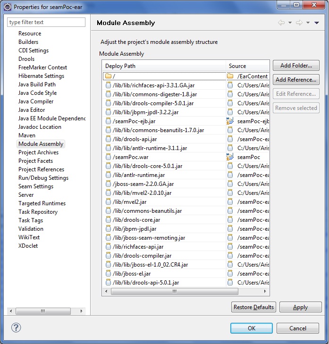This screenshot has height=344, width=329.
Task: Click the folder icon of root deploy path
Action: click(x=108, y=76)
